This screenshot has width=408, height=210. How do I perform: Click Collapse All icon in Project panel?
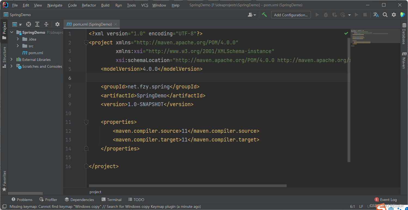coord(46,24)
